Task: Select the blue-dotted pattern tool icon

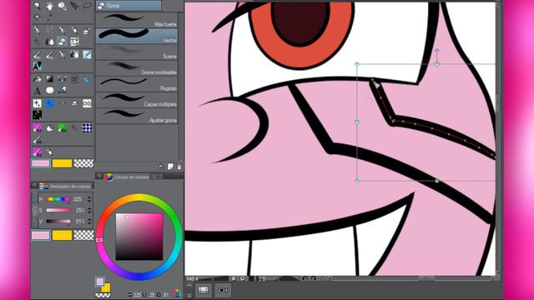Action: point(87,127)
